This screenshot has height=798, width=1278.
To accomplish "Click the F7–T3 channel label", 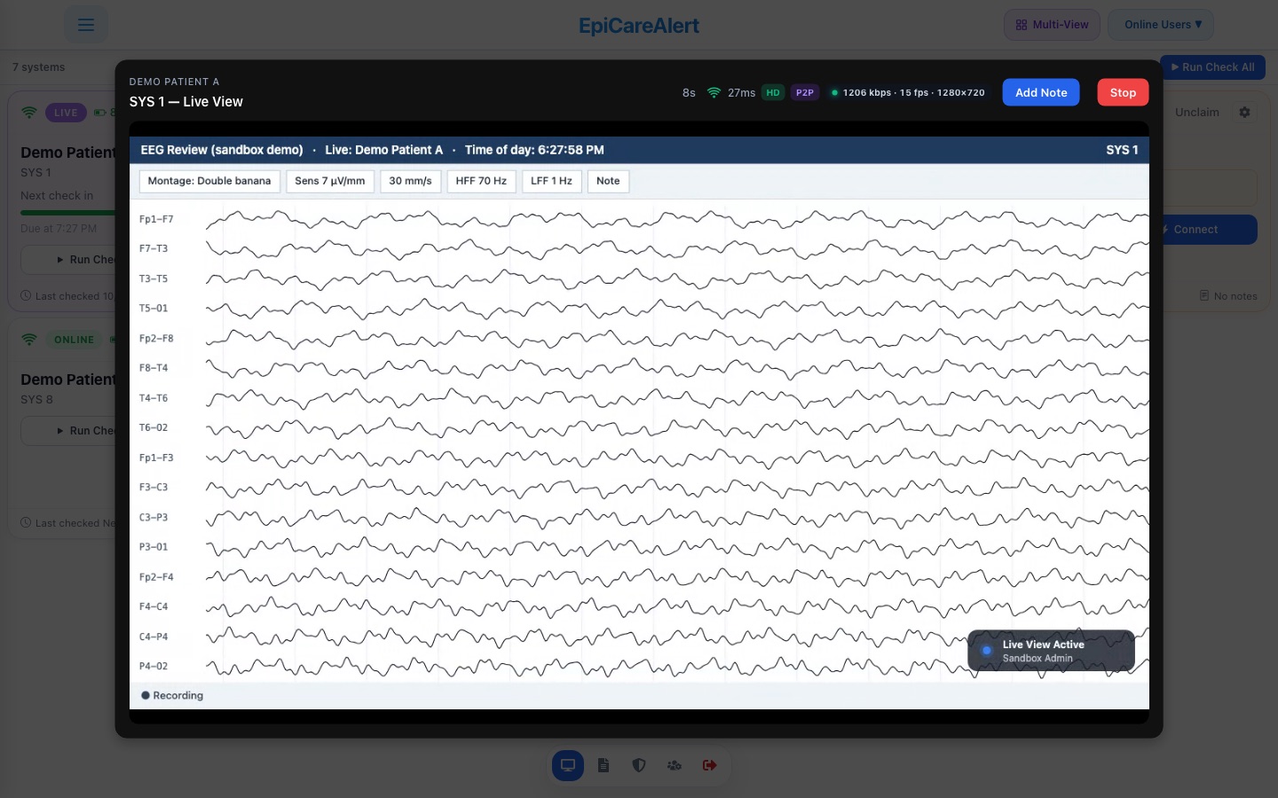I will click(x=154, y=248).
